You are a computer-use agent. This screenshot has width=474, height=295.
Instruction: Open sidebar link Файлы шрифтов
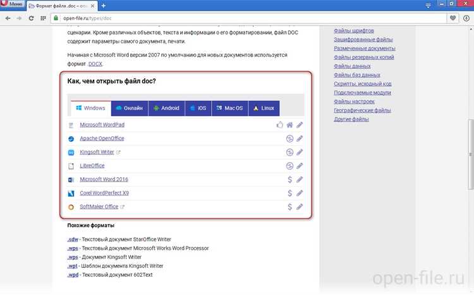pyautogui.click(x=354, y=31)
